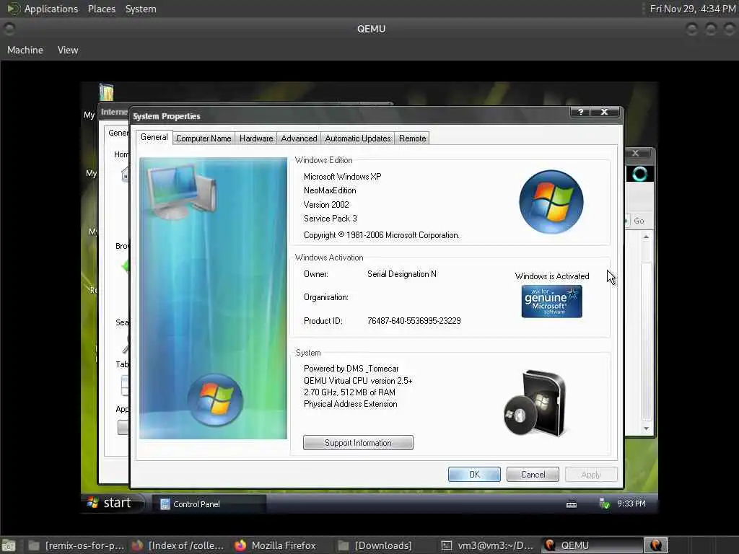Confirm with the OK button
The width and height of the screenshot is (739, 554).
pyautogui.click(x=474, y=475)
